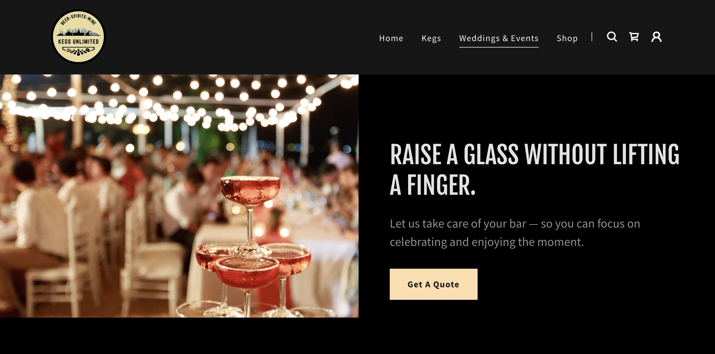This screenshot has height=354, width=715.
Task: Click the string lights in the photo
Action: (x=178, y=103)
